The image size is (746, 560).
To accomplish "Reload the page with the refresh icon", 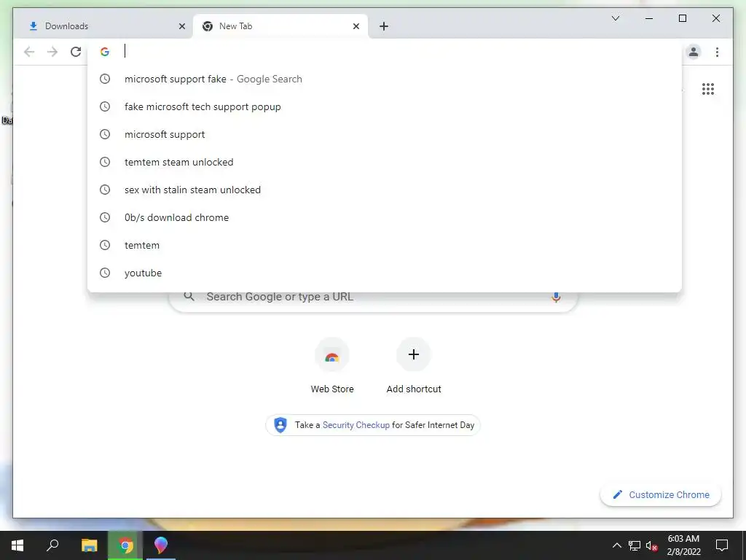I will (x=76, y=52).
